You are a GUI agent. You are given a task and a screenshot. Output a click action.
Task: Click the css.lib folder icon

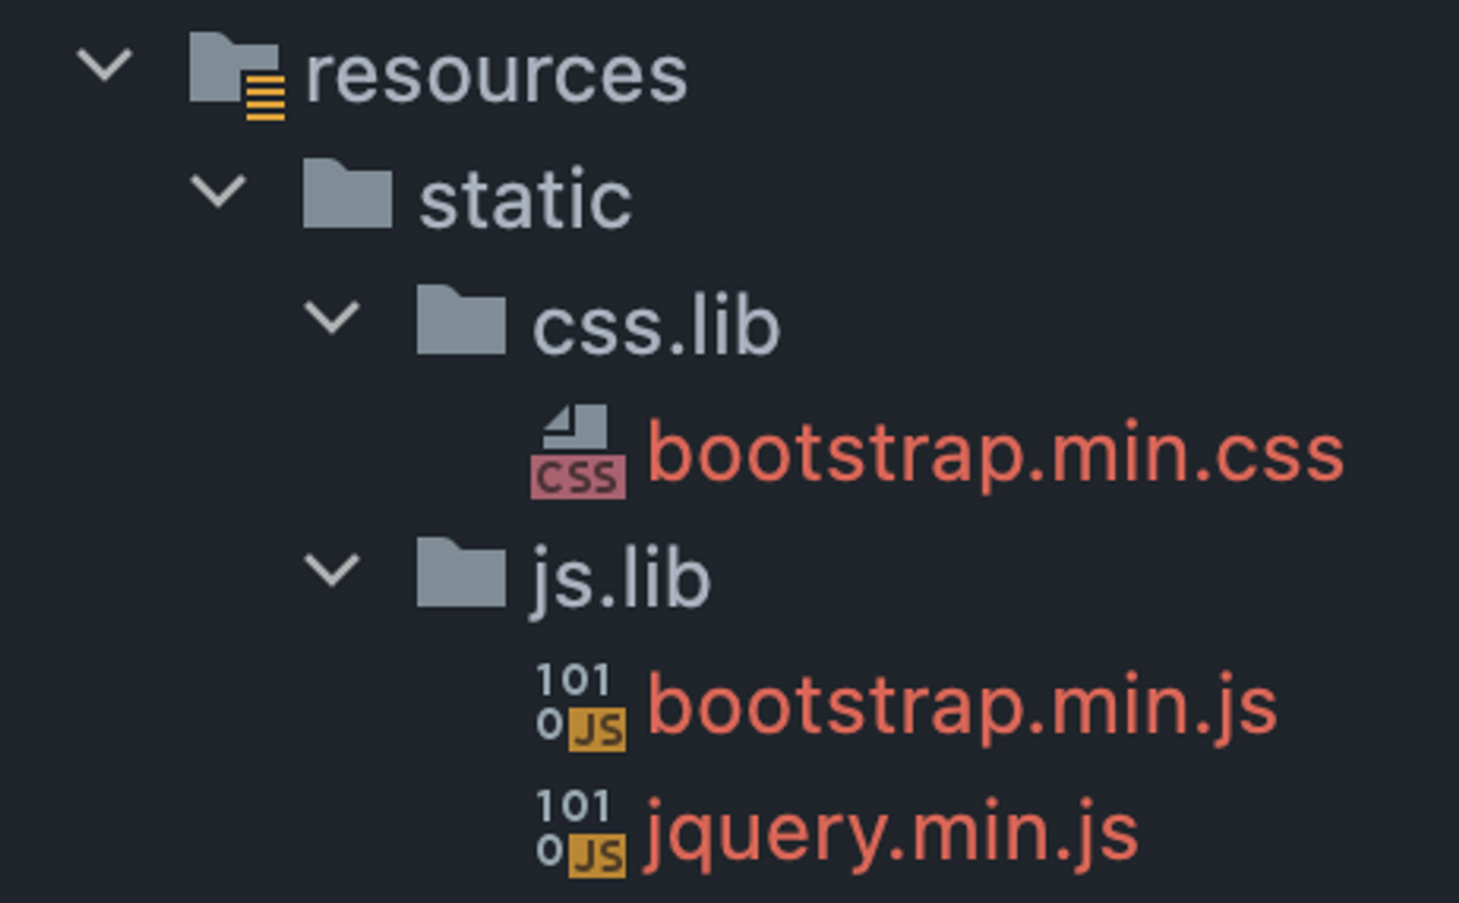point(461,320)
